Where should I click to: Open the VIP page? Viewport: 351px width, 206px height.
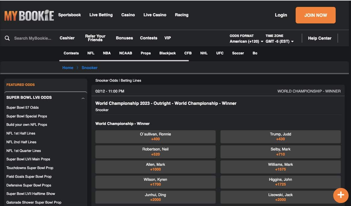tap(168, 38)
